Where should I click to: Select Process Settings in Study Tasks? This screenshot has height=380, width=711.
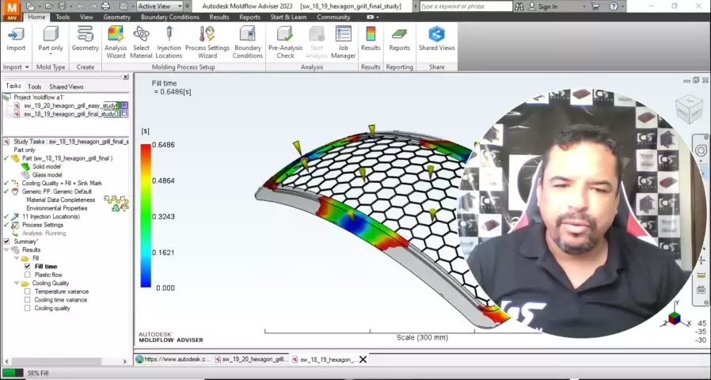43,225
